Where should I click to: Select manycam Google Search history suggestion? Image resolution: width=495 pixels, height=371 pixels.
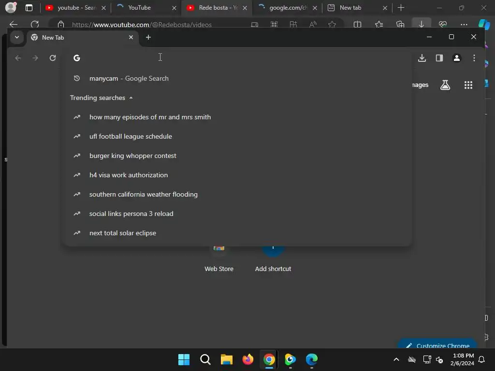[237, 79]
